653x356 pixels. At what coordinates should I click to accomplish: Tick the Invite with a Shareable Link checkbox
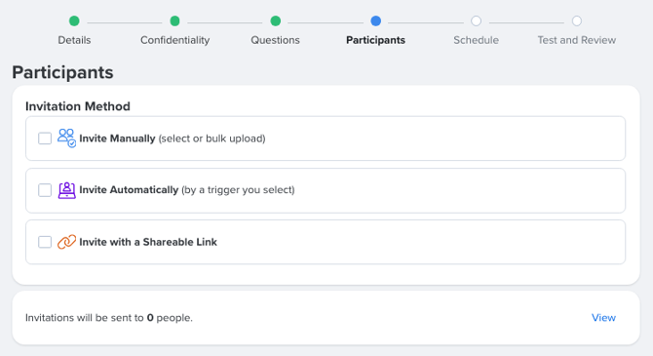coord(45,242)
